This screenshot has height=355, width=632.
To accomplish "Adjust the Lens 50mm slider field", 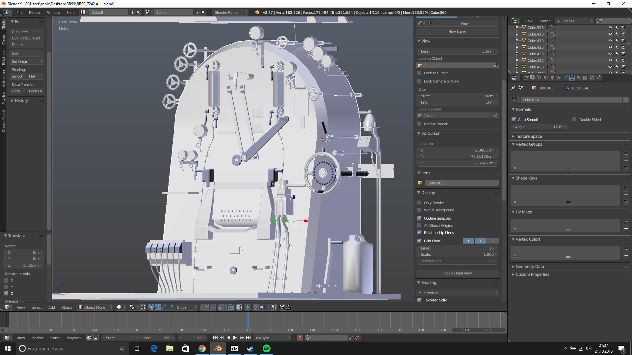I will click(x=457, y=51).
